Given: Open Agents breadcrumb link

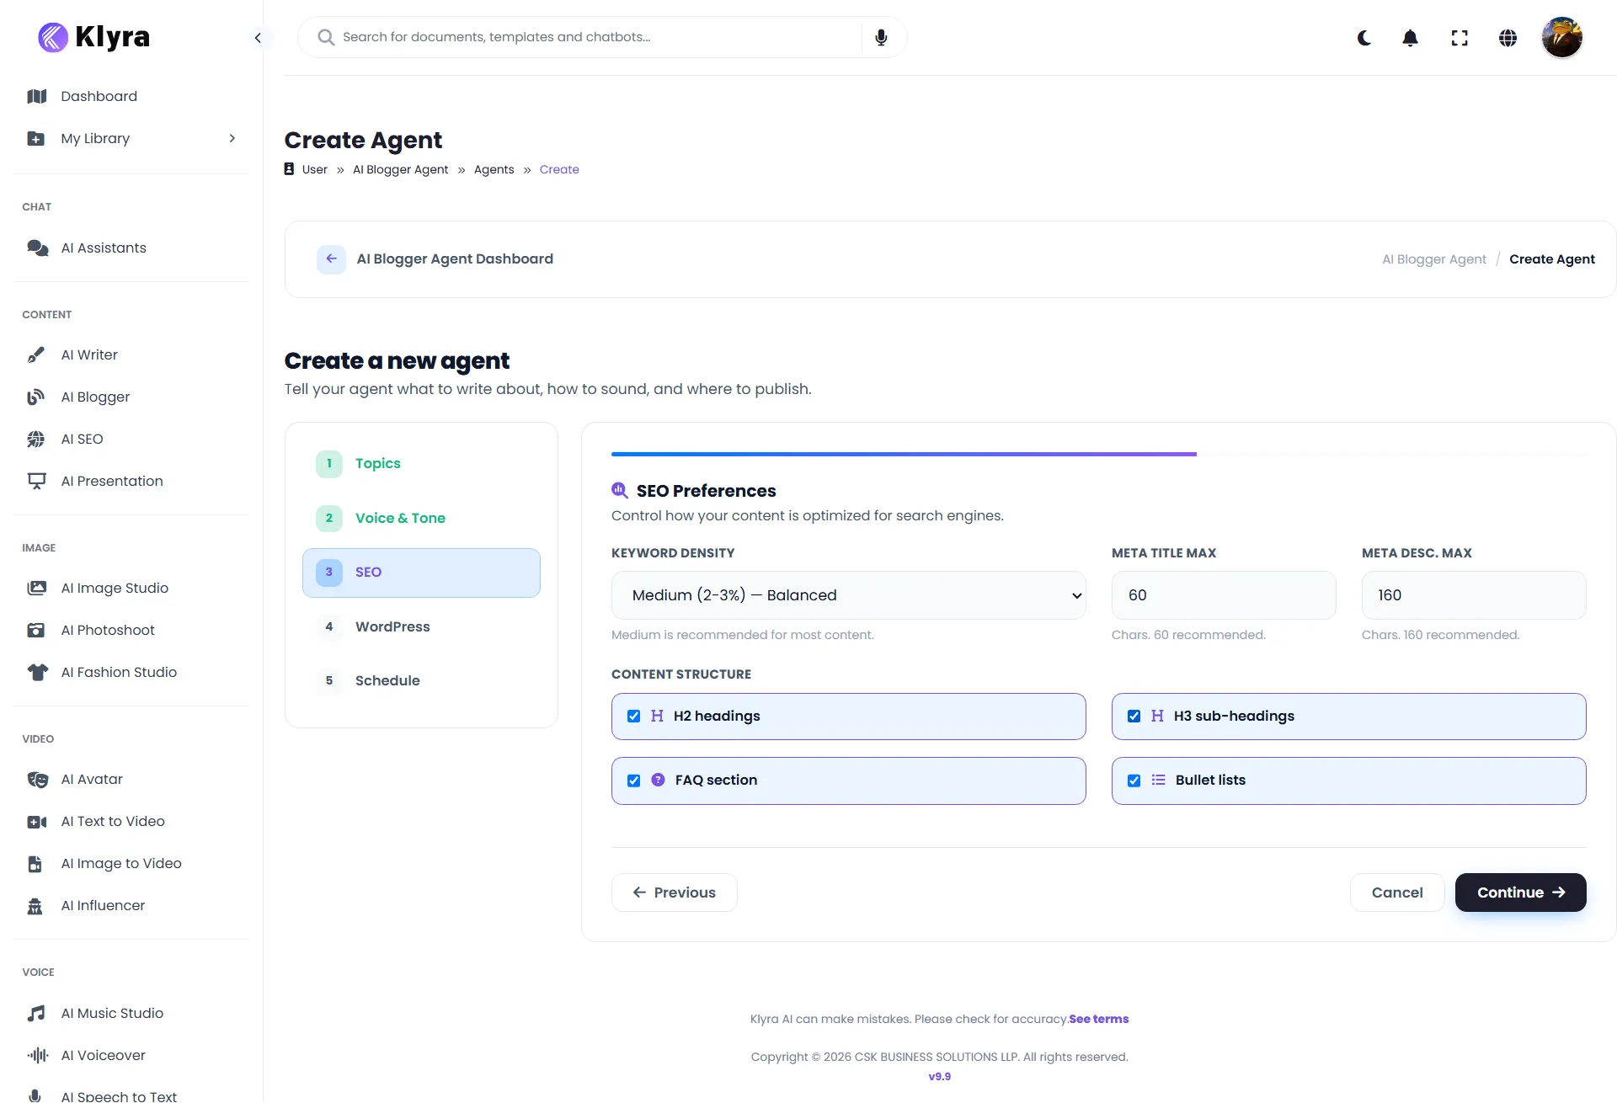Looking at the screenshot, I should point(494,169).
